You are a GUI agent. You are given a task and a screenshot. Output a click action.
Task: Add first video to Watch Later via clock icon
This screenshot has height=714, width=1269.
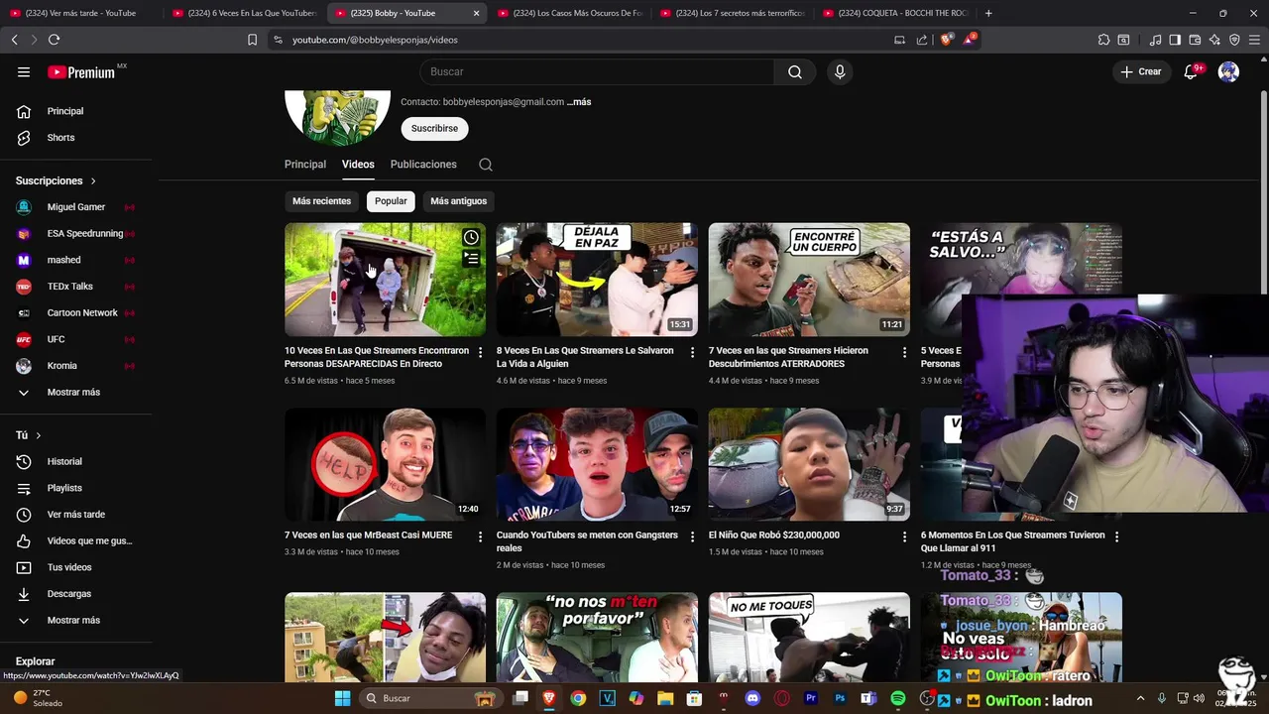(x=471, y=237)
